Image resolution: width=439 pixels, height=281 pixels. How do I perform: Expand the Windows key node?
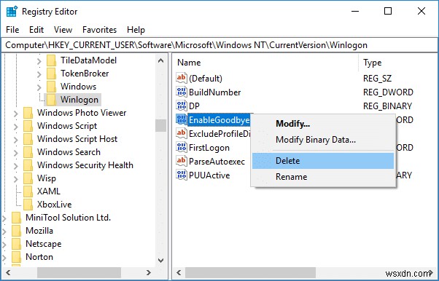39,87
